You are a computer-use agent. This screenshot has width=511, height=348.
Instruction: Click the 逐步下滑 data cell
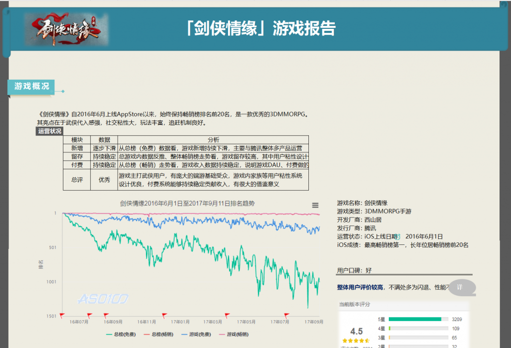click(104, 148)
